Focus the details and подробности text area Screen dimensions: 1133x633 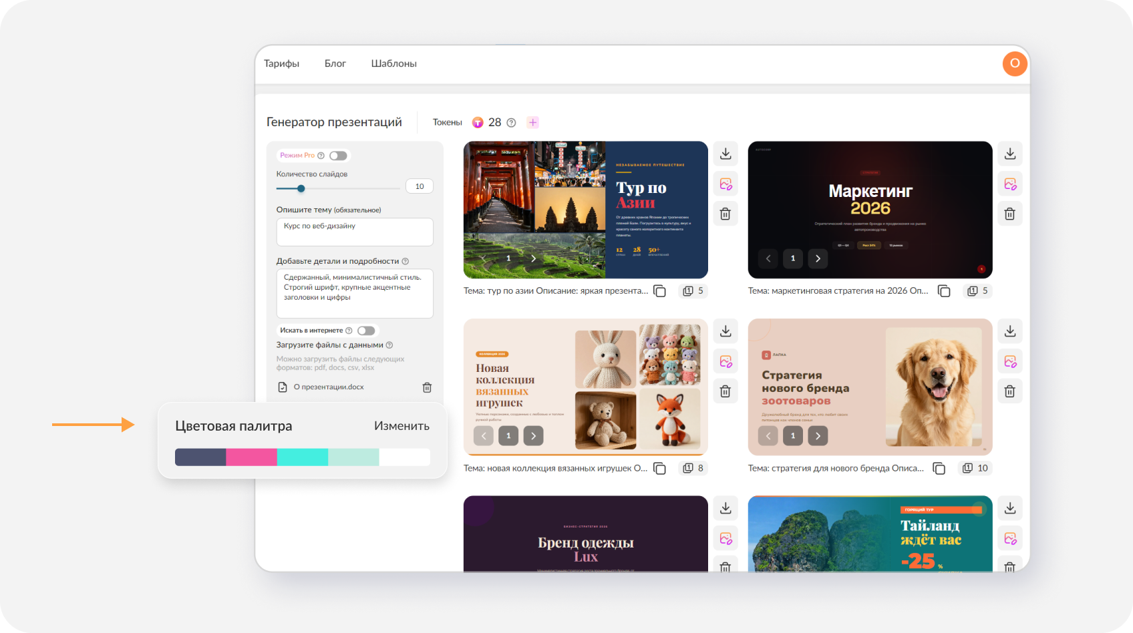click(355, 293)
